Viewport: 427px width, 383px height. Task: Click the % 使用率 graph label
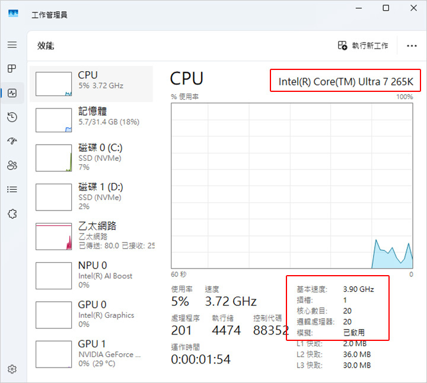point(184,97)
